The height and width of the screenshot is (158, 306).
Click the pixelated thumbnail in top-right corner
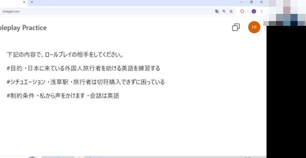click(x=285, y=13)
